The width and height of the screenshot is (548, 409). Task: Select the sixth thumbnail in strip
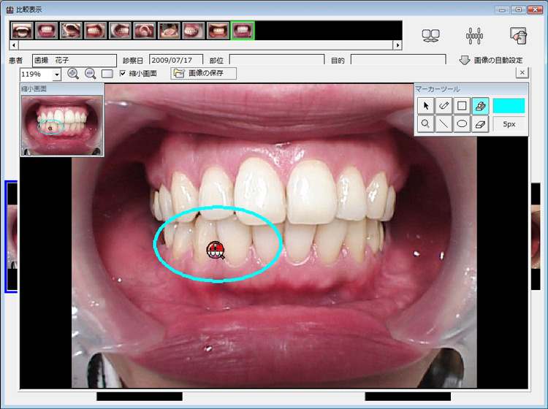coord(145,31)
